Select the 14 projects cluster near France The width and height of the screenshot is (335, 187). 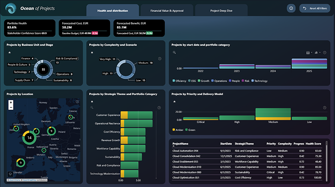(29, 138)
